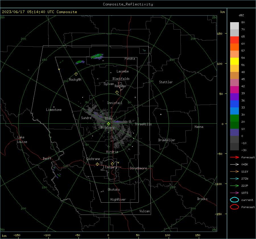Click the dBZ legend heading

click(241, 15)
